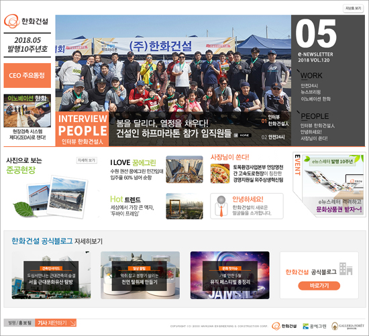Click the 바로가기 official blog button
The image size is (369, 336).
click(319, 286)
